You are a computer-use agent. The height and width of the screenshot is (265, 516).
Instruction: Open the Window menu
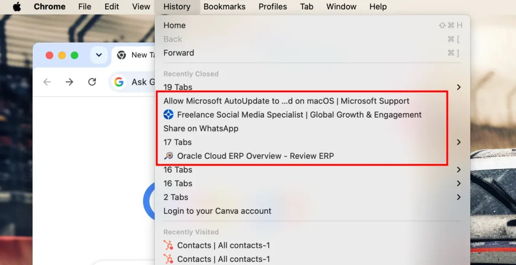point(341,7)
